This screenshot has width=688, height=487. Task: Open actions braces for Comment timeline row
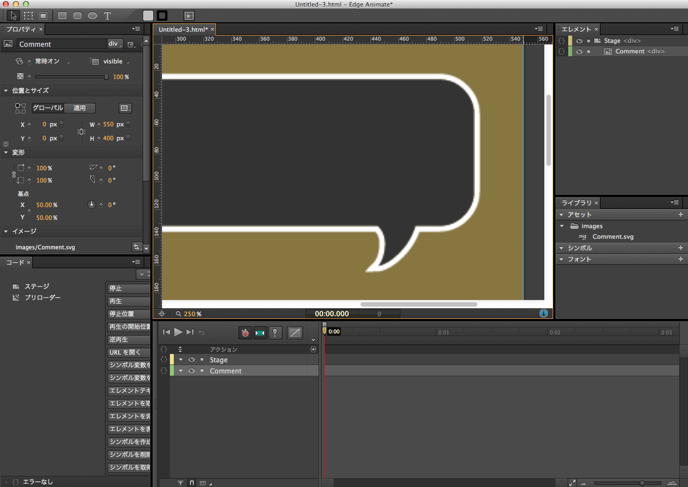pyautogui.click(x=164, y=371)
